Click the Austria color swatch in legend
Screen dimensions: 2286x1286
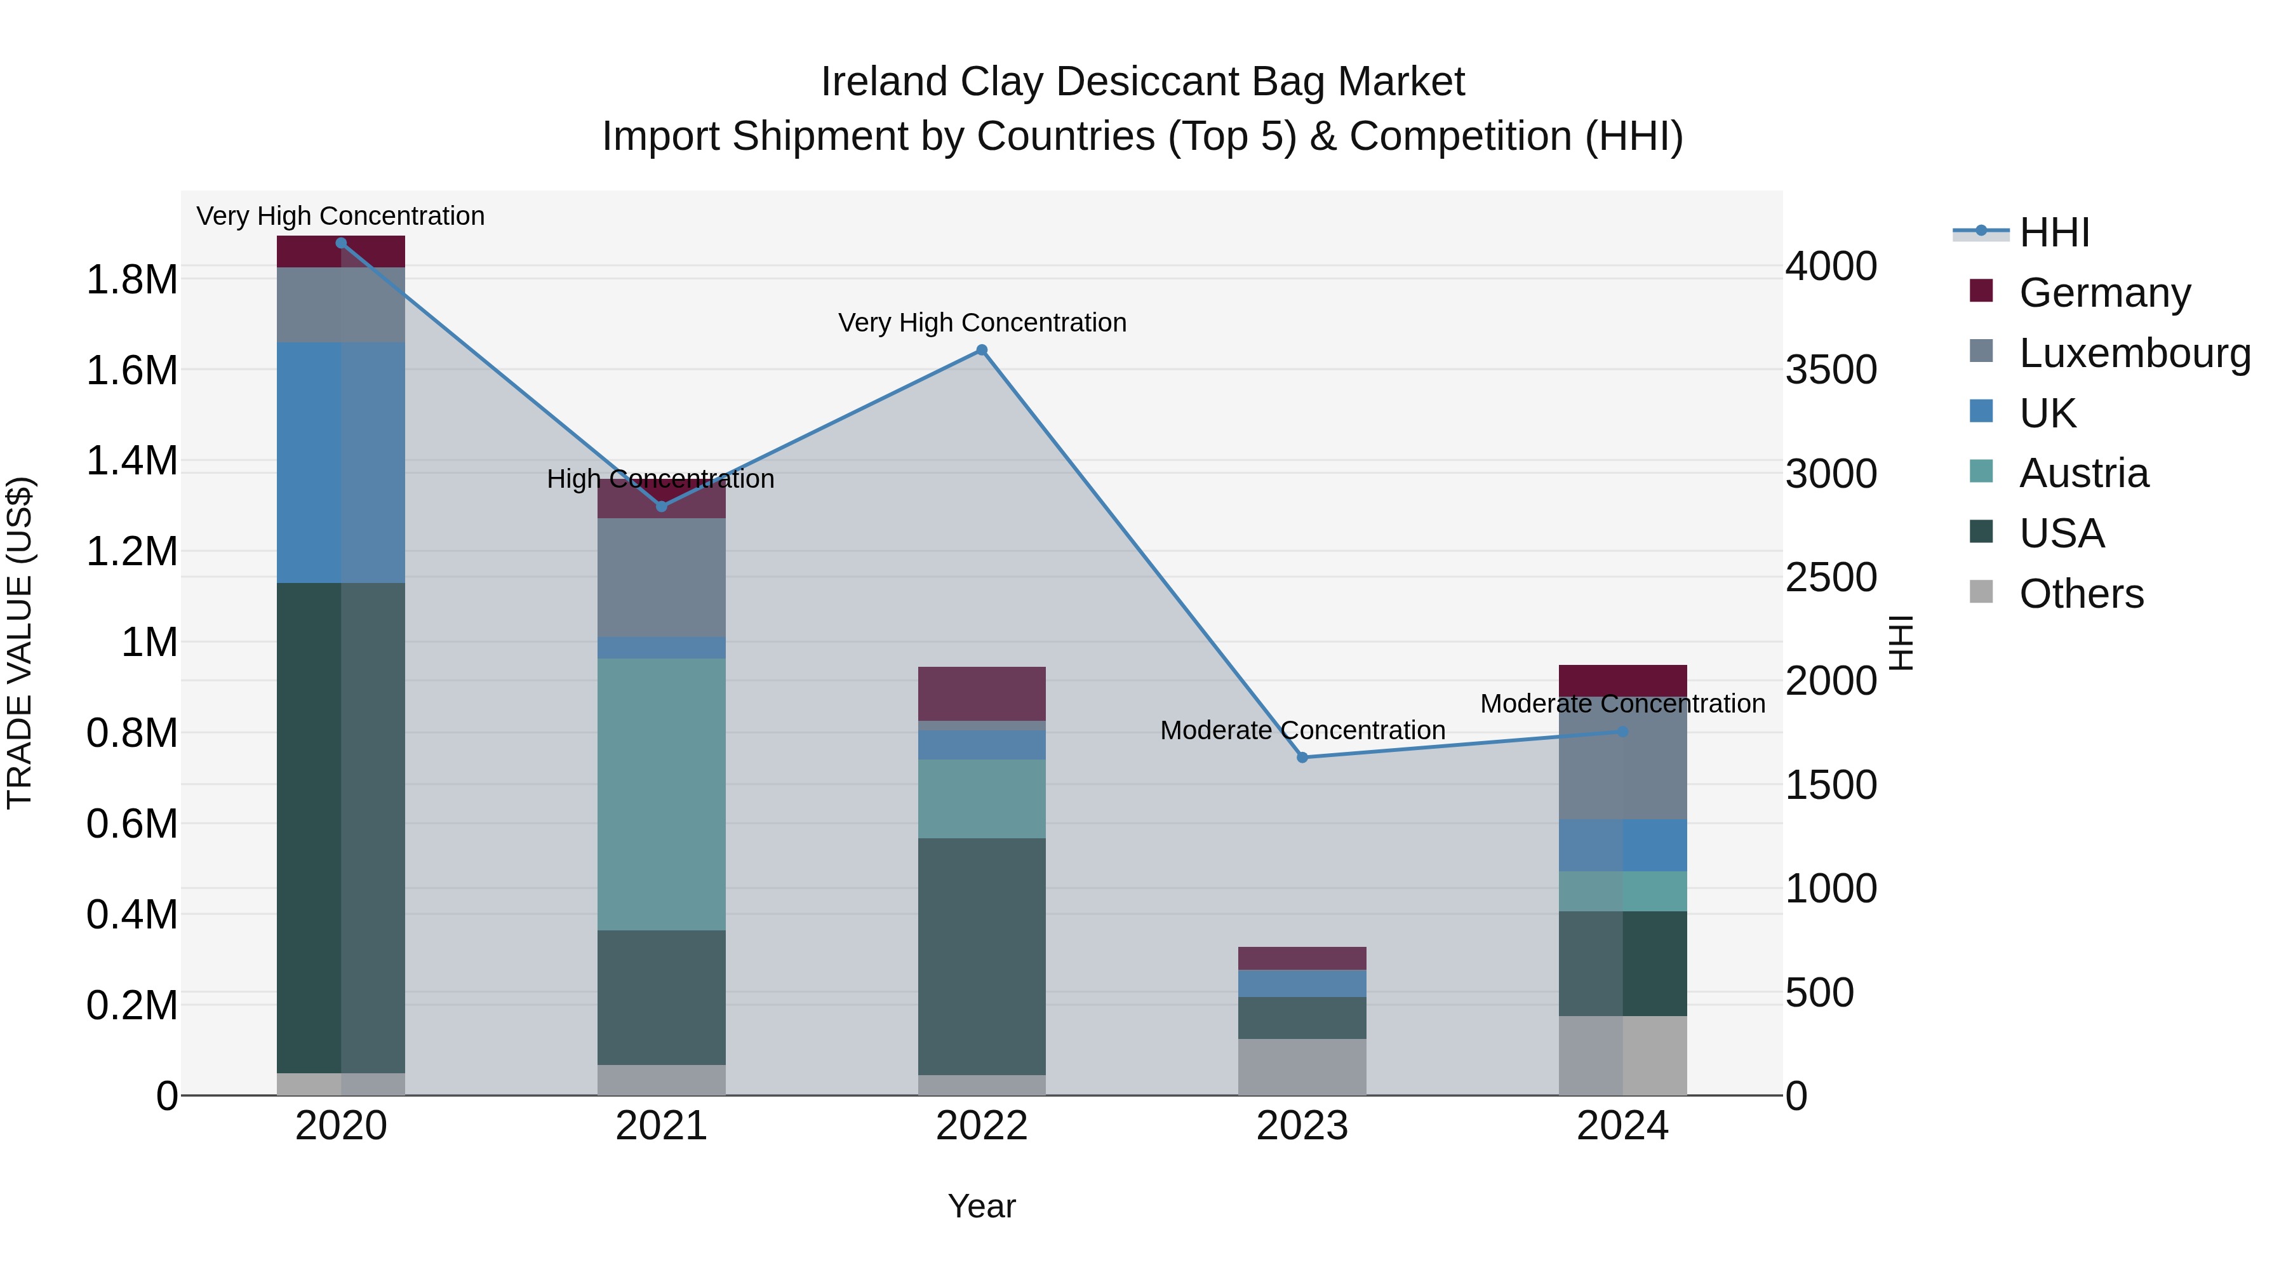pos(1981,471)
